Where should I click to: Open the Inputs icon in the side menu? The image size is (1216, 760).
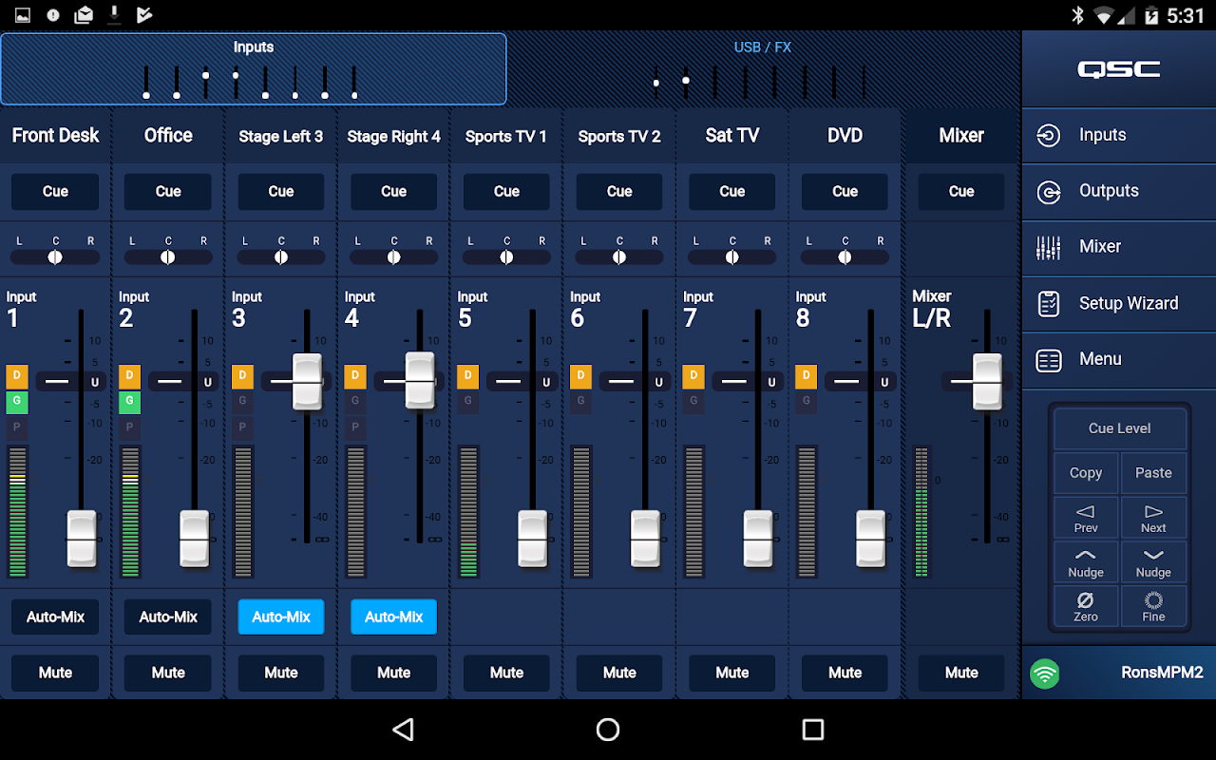coord(1048,136)
